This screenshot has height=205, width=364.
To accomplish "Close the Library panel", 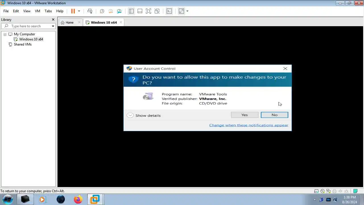I will [53, 20].
